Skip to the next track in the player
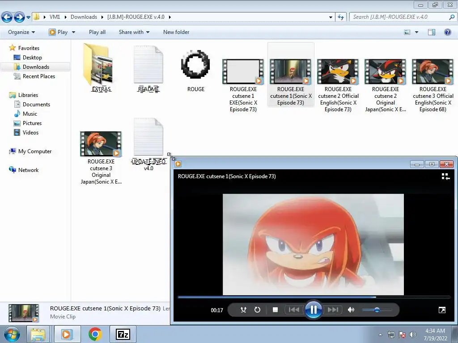 click(332, 310)
